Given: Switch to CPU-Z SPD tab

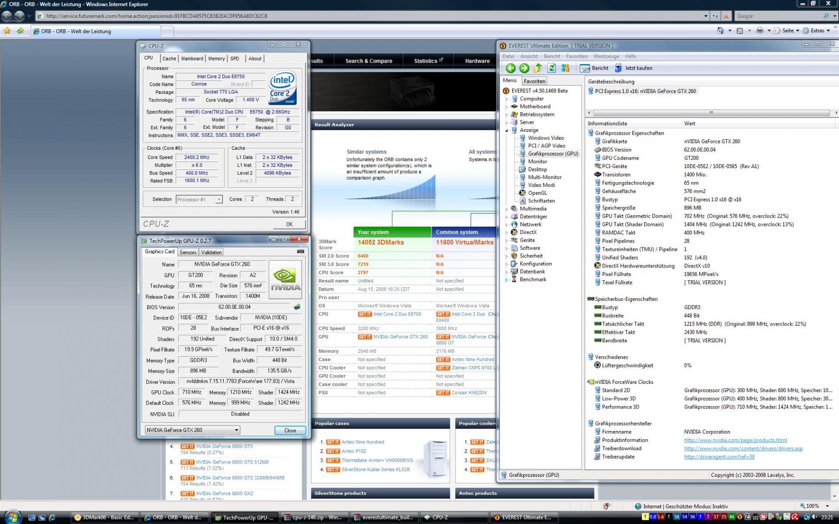Looking at the screenshot, I should [x=235, y=59].
